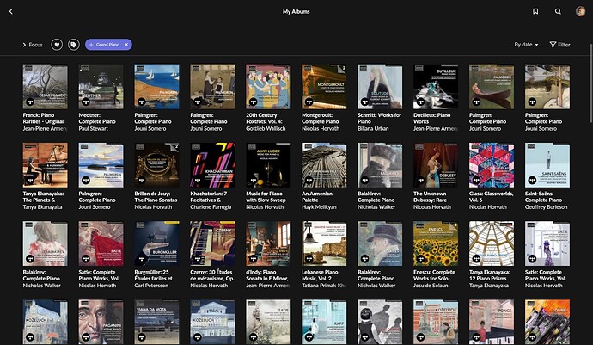Open Tanya Ekanayaka: The Planets cover
Image resolution: width=593 pixels, height=345 pixels.
pyautogui.click(x=45, y=165)
